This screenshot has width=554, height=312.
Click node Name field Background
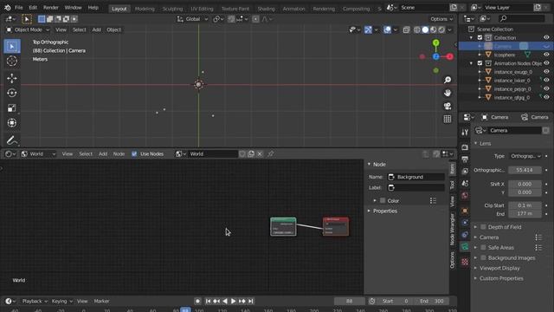[x=416, y=177]
